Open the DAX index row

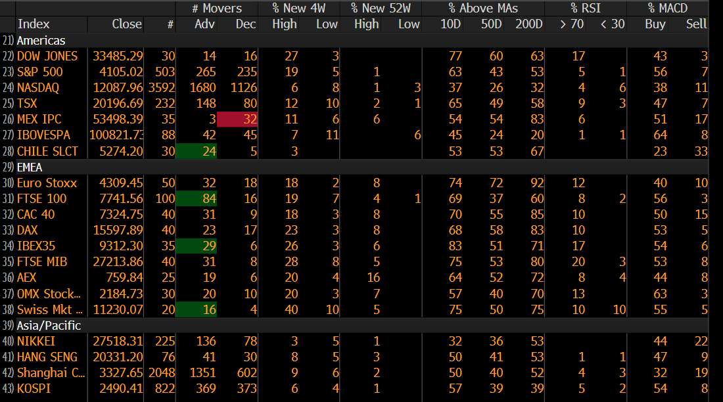(27, 230)
